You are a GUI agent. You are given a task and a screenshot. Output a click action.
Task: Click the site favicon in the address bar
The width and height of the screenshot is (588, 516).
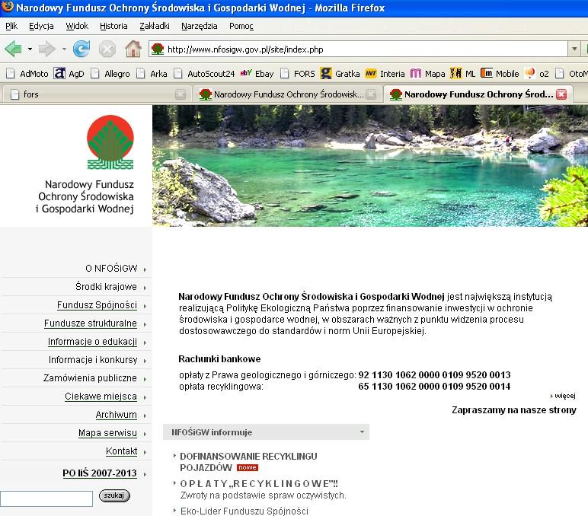(x=158, y=49)
